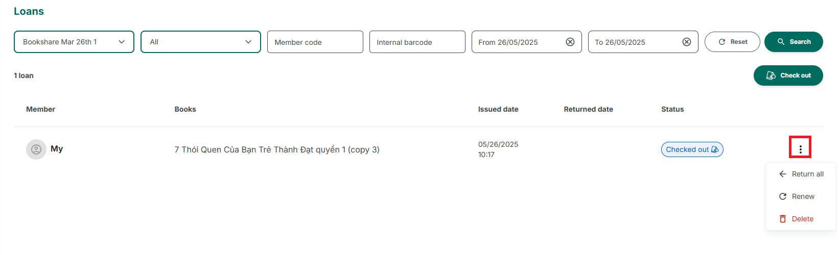Focus the Internal barcode input field
The width and height of the screenshot is (839, 255).
pos(417,42)
